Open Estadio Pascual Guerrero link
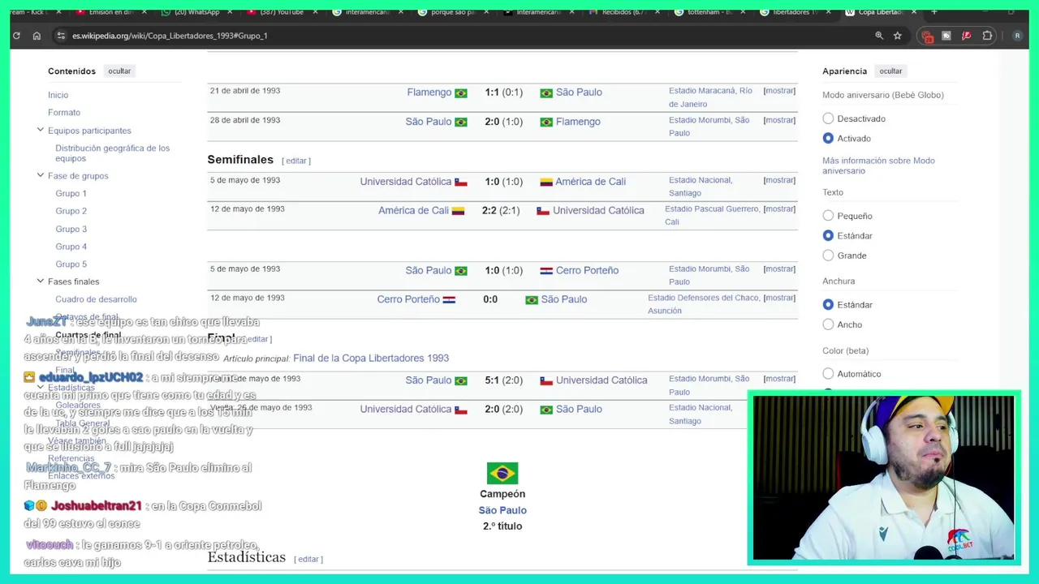Viewport: 1039px width, 584px height. click(x=712, y=215)
